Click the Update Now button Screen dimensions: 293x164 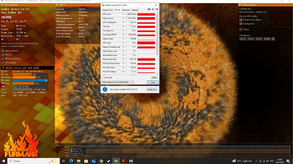[x=152, y=90]
